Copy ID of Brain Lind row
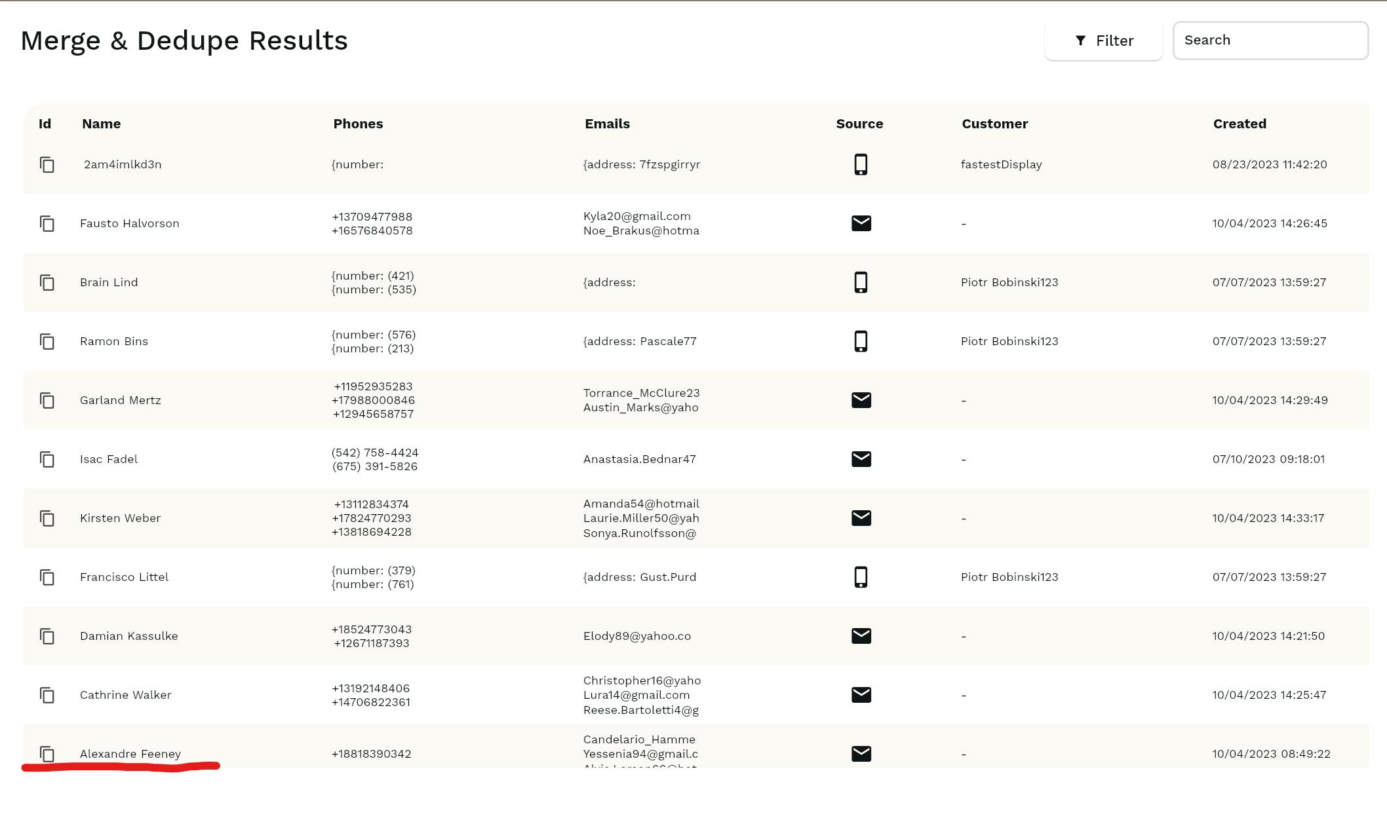The height and width of the screenshot is (820, 1387). 47,282
